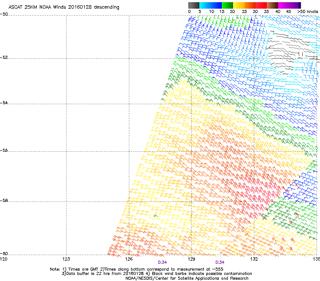Click the legend tick label '25'
The image size is (320, 281).
244,12
